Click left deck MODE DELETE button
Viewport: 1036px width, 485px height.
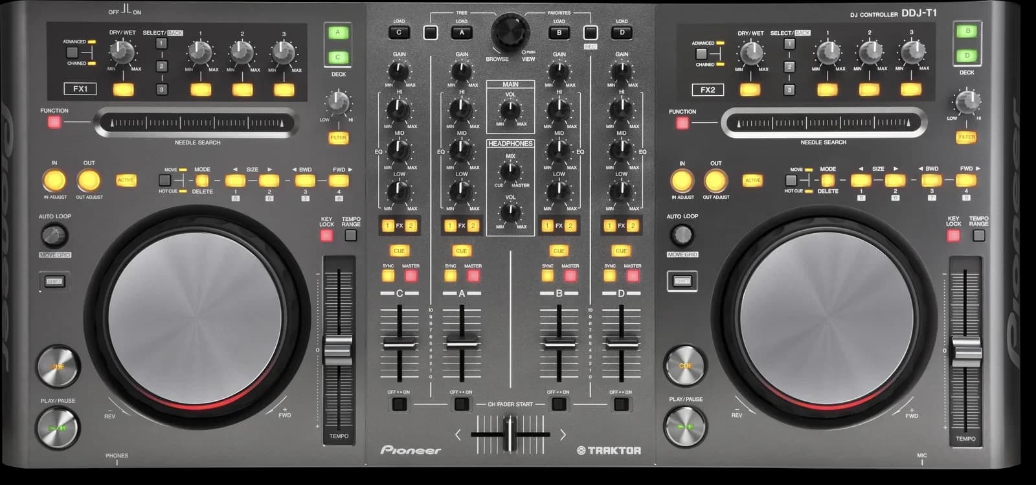pyautogui.click(x=202, y=181)
